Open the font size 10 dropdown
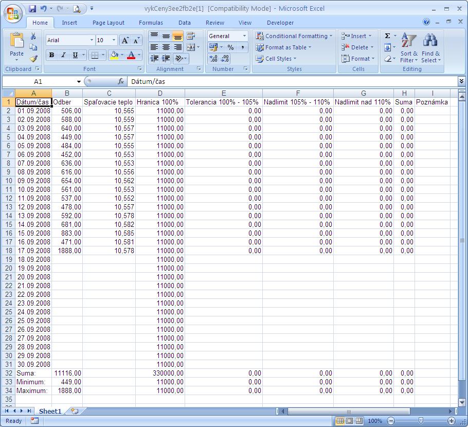 [114, 40]
